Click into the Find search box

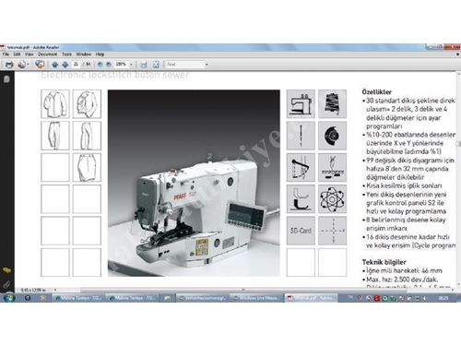(x=185, y=64)
